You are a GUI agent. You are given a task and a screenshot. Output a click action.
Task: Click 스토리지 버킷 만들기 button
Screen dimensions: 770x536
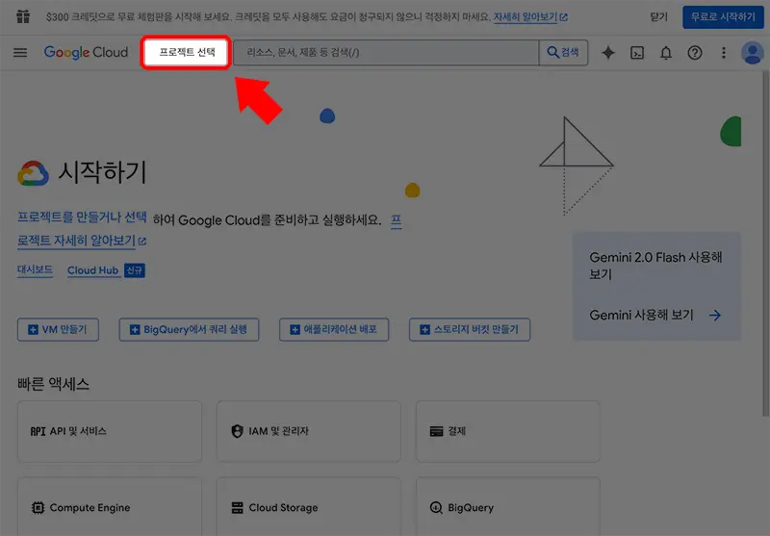pos(470,329)
